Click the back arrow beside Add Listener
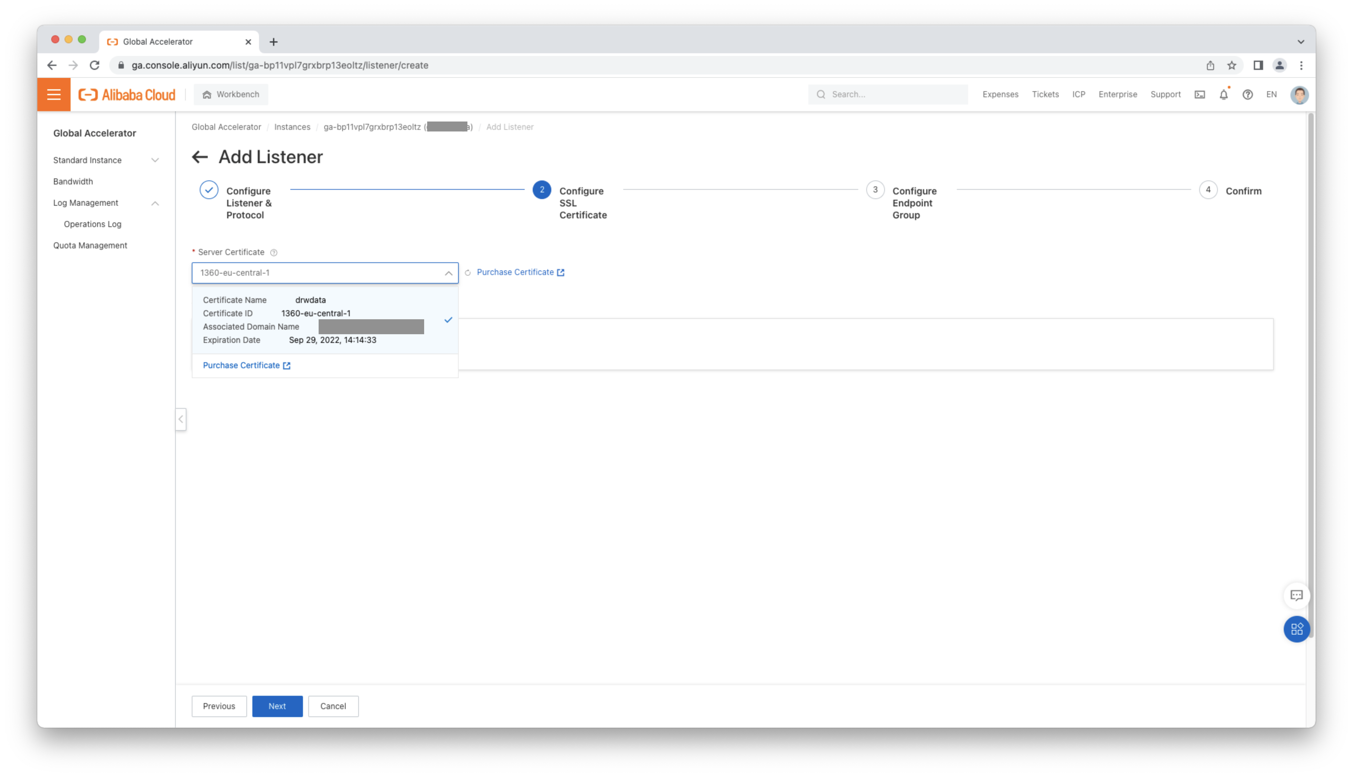The height and width of the screenshot is (777, 1353). coord(199,157)
